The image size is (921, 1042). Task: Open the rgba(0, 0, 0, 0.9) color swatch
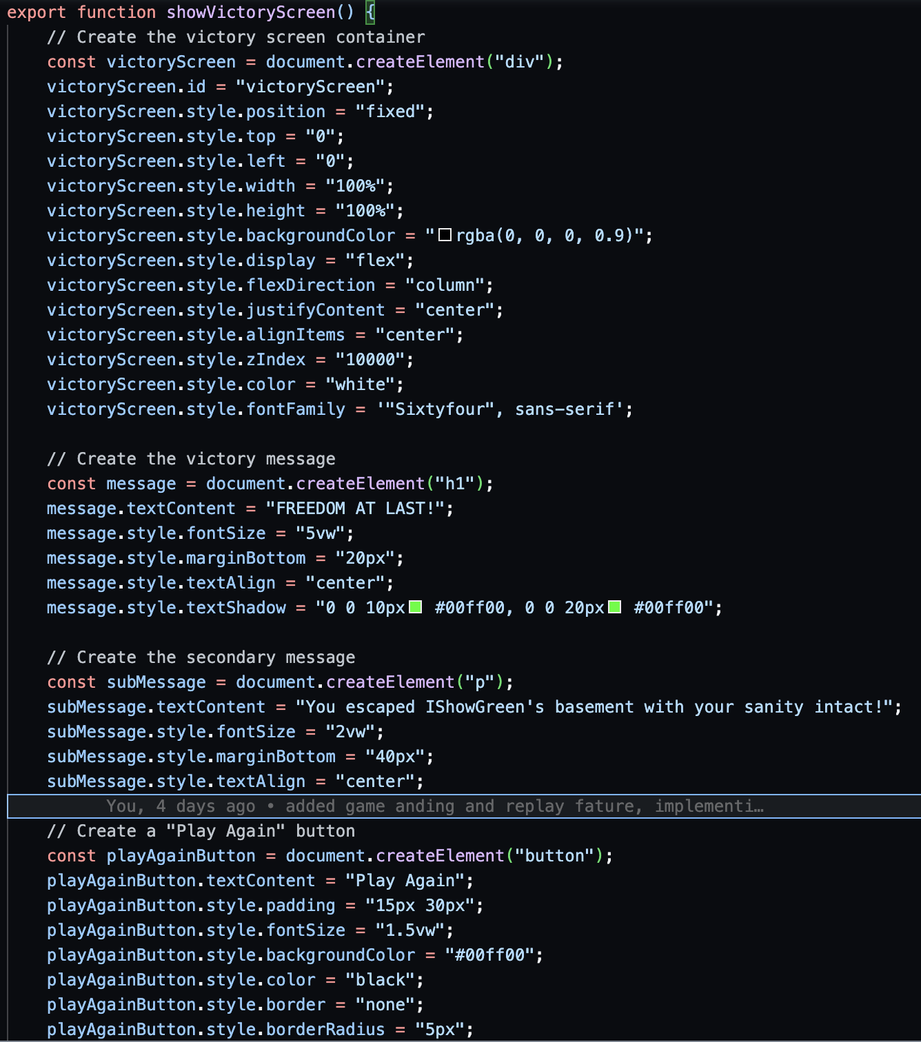pyautogui.click(x=445, y=235)
